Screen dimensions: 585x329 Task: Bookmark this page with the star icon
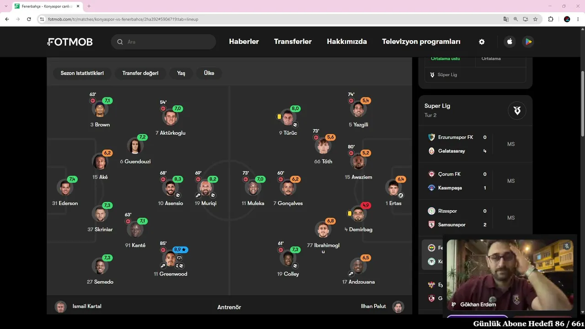pos(535,19)
